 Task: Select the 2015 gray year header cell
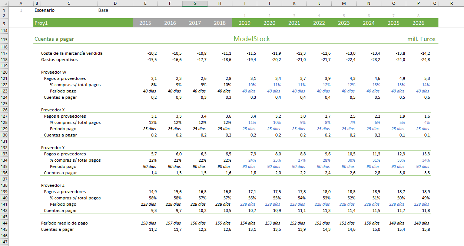[x=145, y=23]
